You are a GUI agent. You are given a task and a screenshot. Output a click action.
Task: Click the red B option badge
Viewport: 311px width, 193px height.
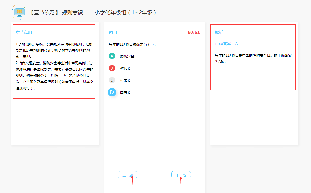[112, 68]
